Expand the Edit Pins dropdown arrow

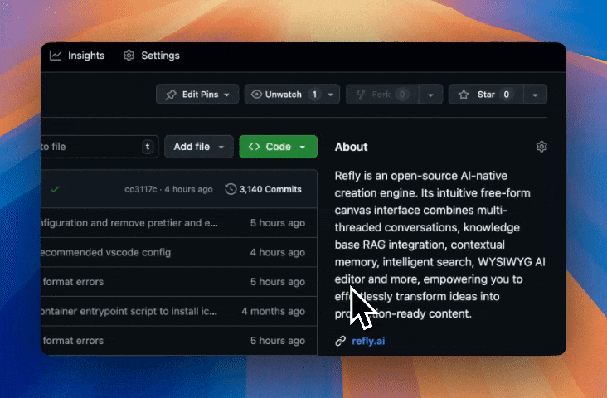(x=227, y=95)
